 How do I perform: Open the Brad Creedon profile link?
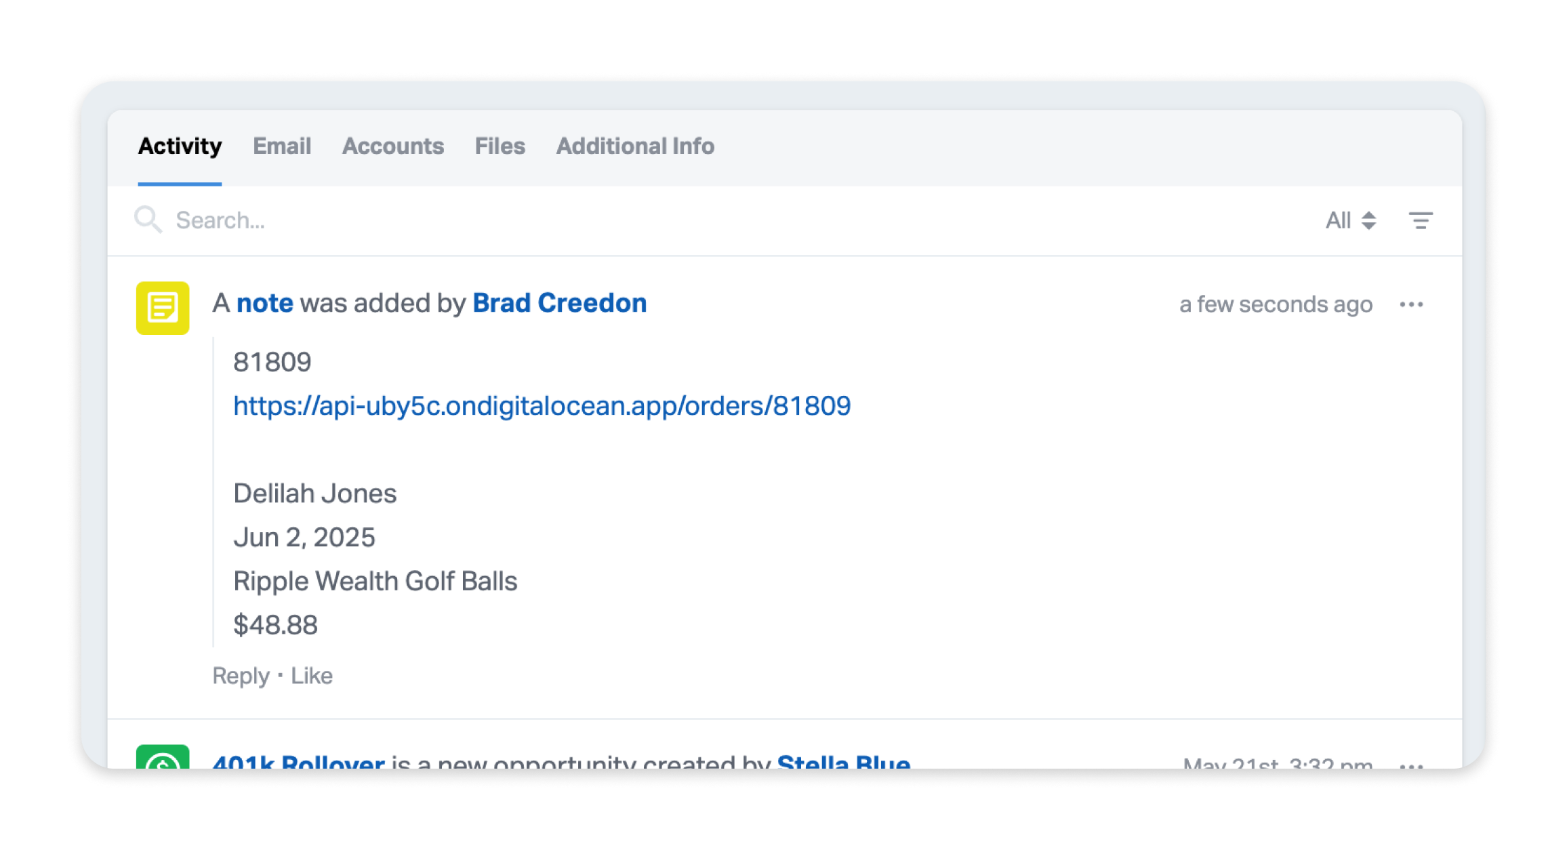[x=559, y=303]
